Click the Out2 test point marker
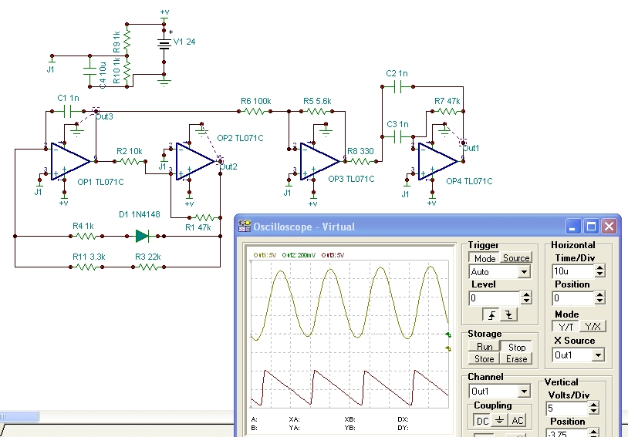Viewport: 628px width, 437px height. pos(221,160)
